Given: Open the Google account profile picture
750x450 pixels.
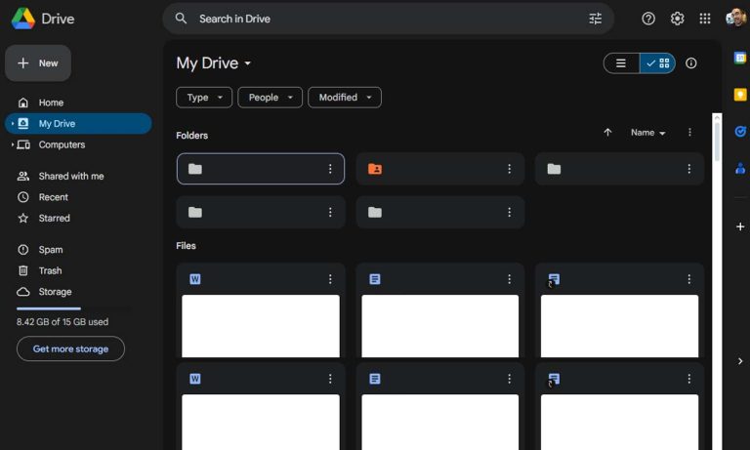Looking at the screenshot, I should tap(736, 19).
